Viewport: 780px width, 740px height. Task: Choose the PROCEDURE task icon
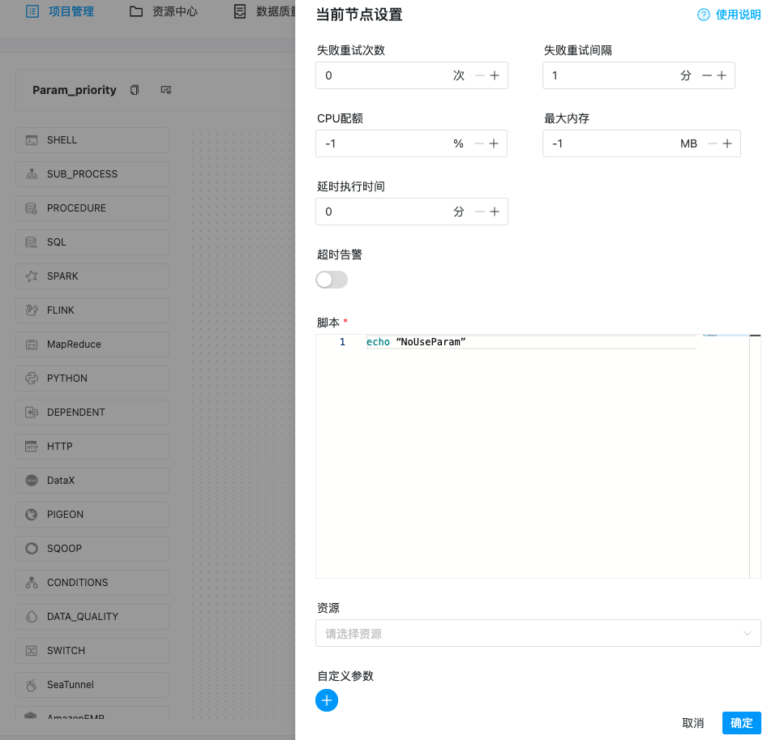pos(32,208)
